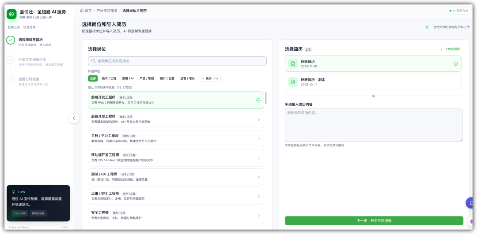Select the 全部 filter tab
This screenshot has height=234, width=477.
[x=93, y=78]
